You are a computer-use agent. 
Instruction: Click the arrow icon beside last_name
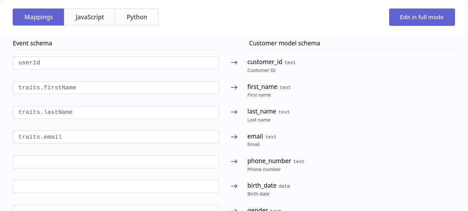[234, 112]
